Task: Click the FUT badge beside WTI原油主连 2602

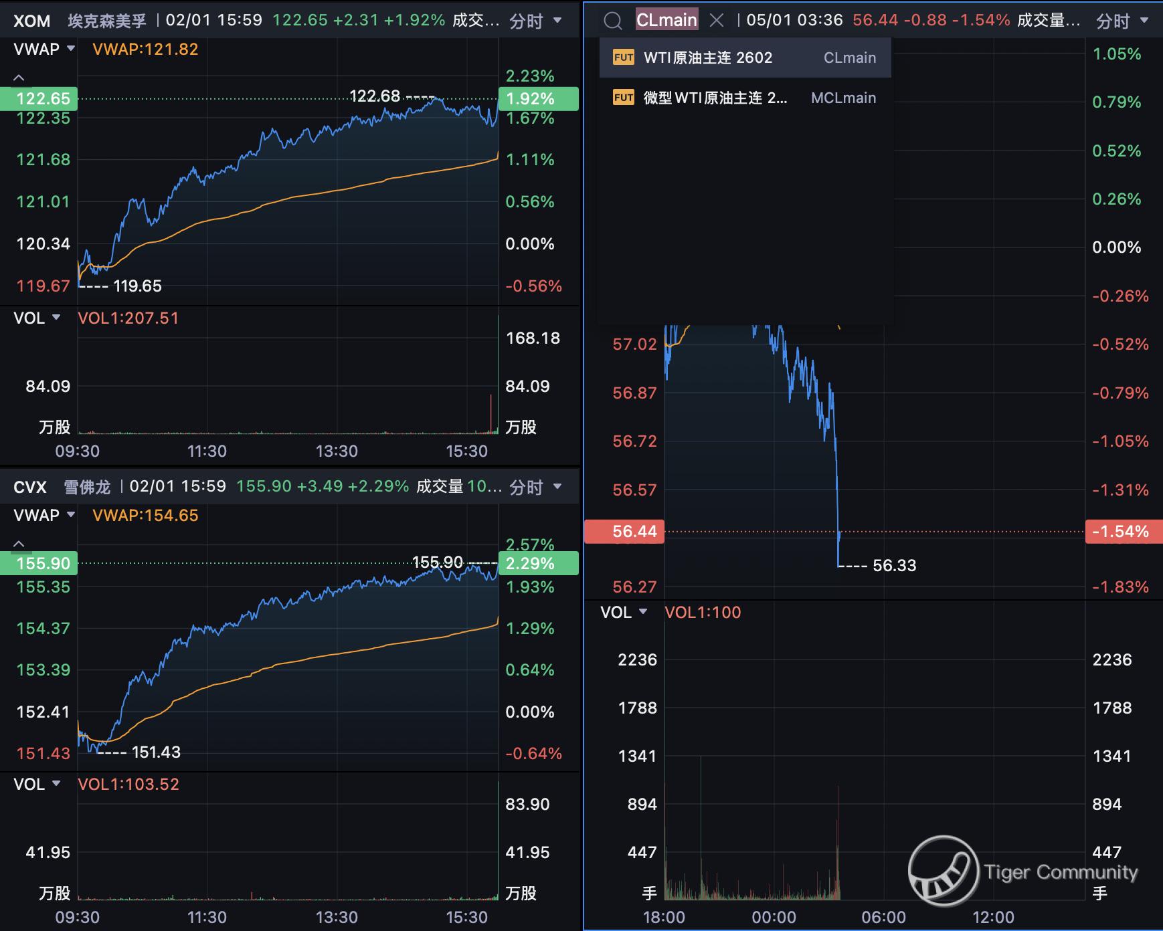Action: click(x=623, y=58)
